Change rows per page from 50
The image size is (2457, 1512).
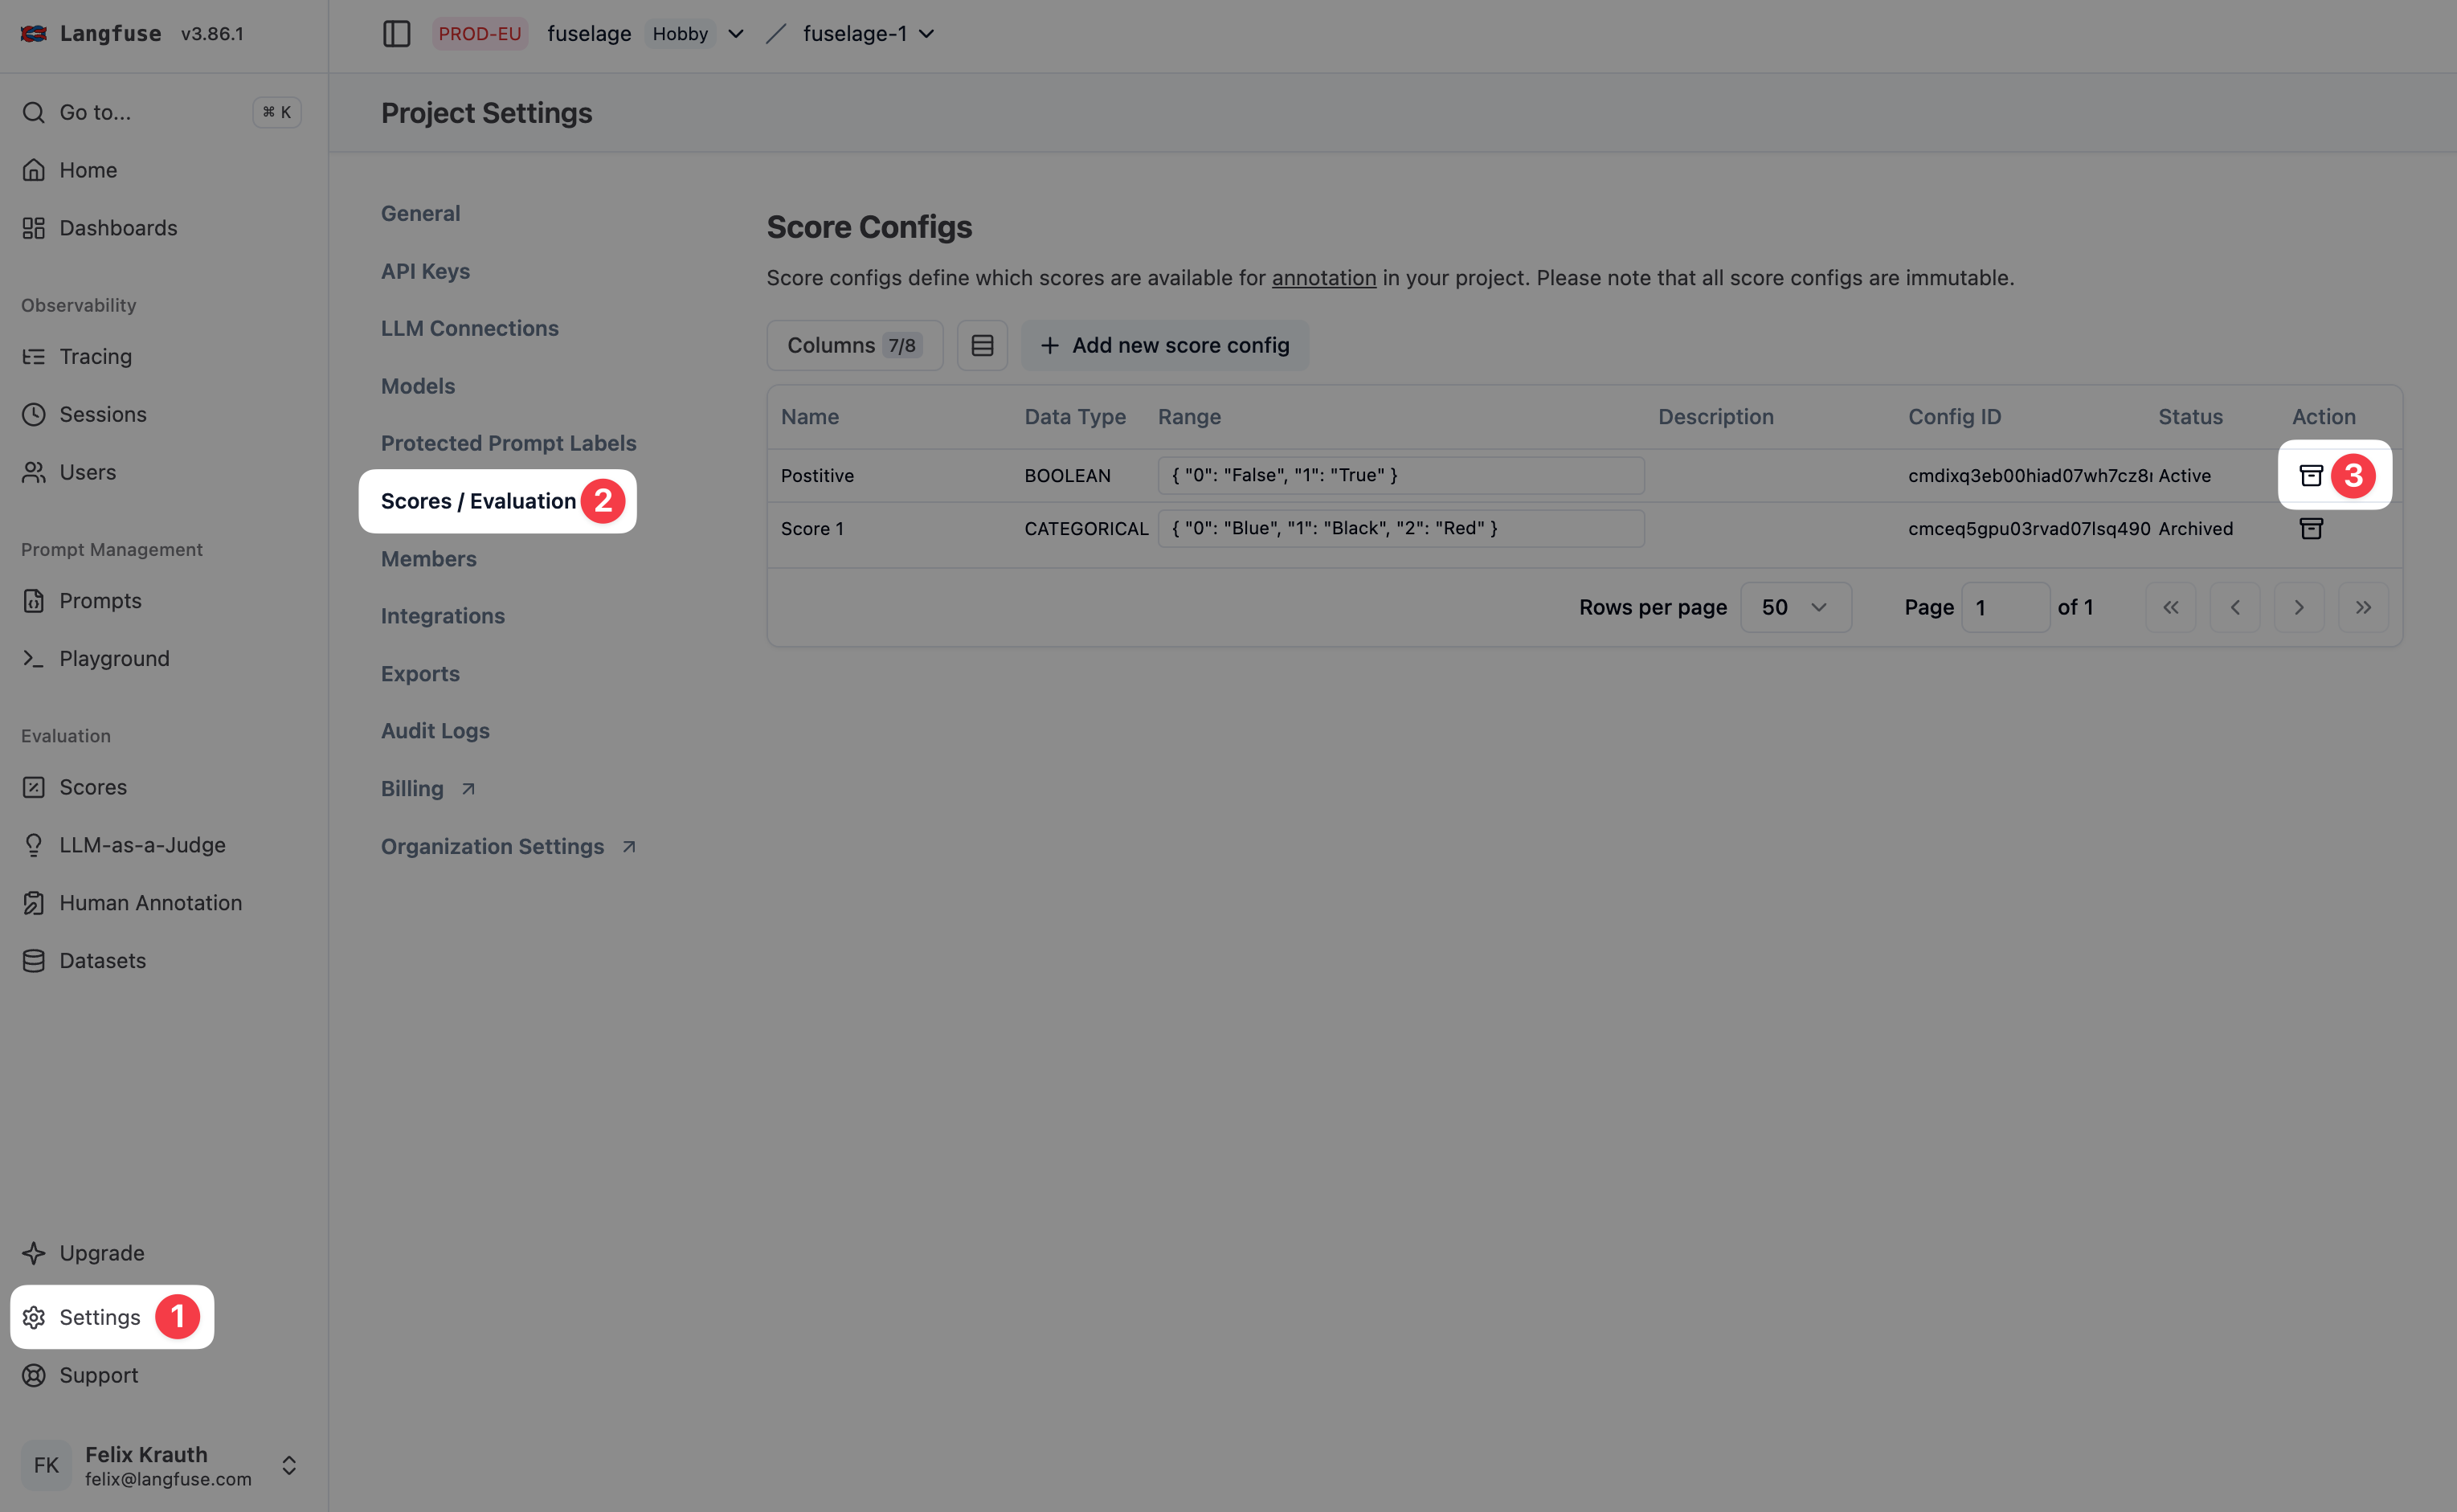pyautogui.click(x=1795, y=606)
